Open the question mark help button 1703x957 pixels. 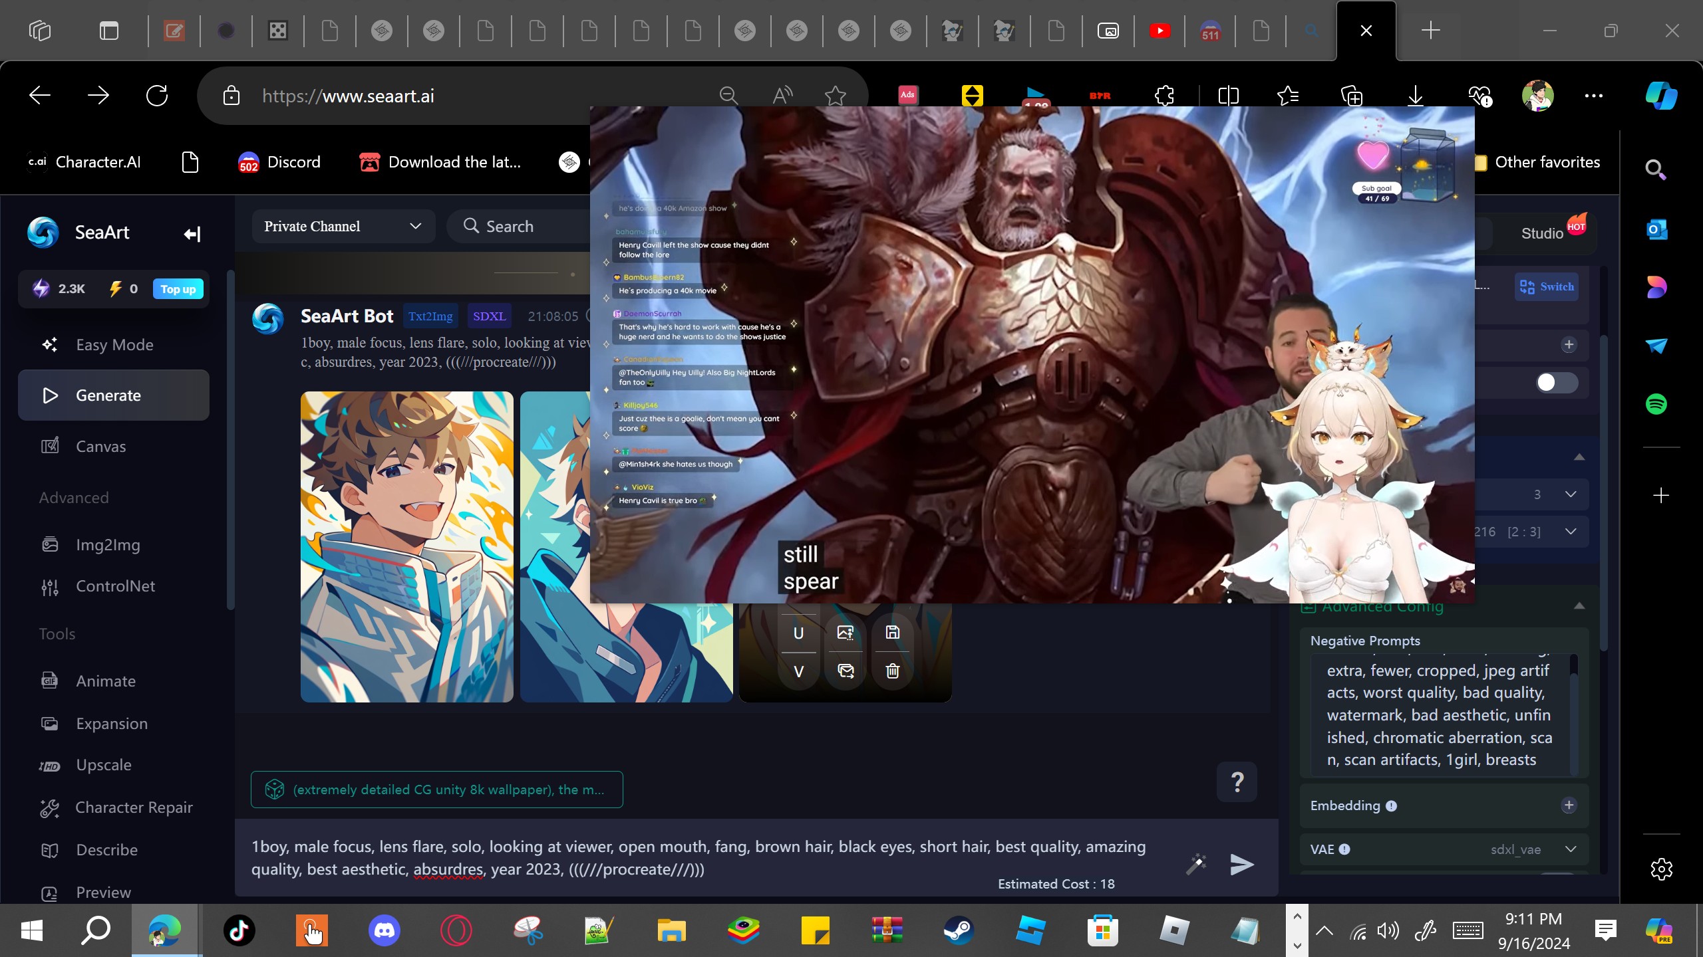(x=1237, y=782)
